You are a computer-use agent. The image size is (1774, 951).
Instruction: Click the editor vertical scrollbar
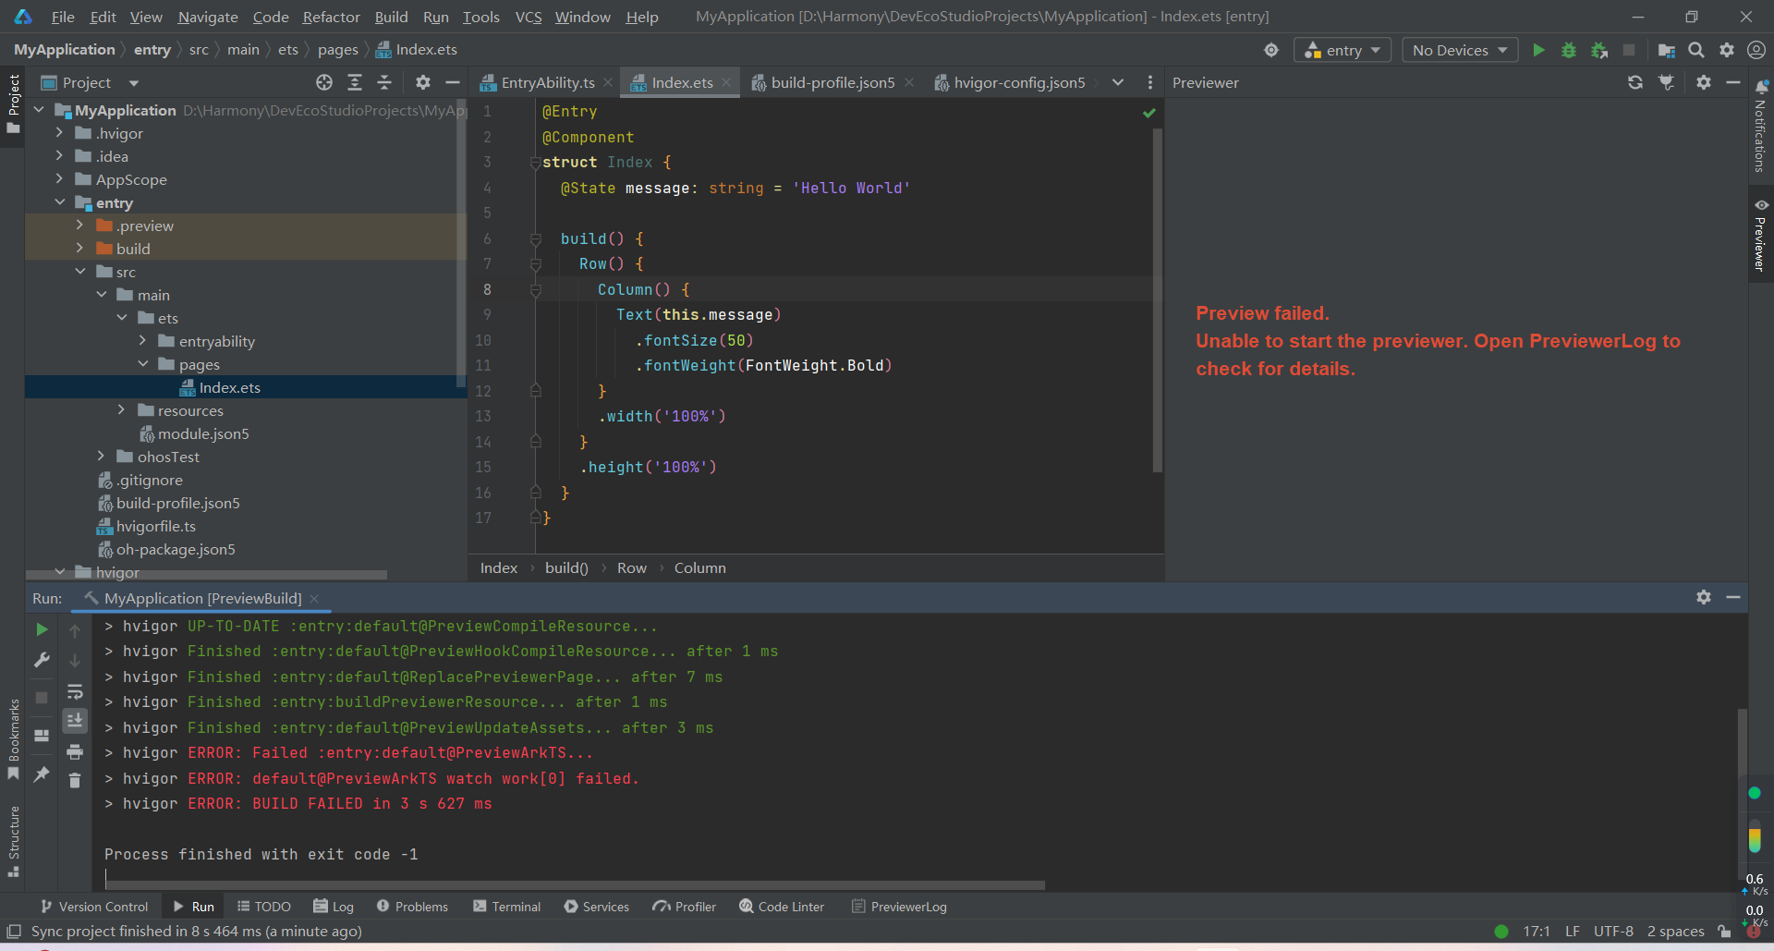(x=1157, y=300)
